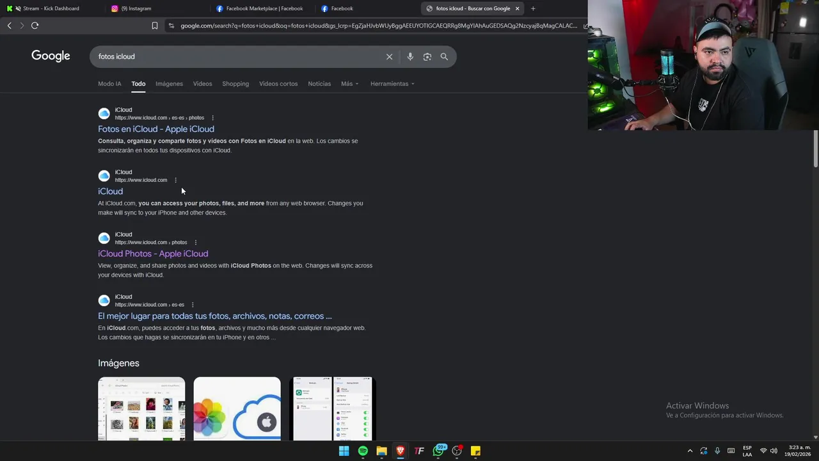Image resolution: width=819 pixels, height=461 pixels.
Task: Clear the search box with the X icon
Action: (x=389, y=56)
